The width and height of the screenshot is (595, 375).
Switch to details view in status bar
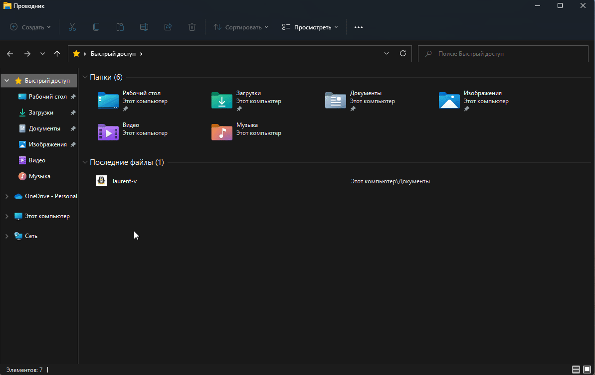point(576,370)
